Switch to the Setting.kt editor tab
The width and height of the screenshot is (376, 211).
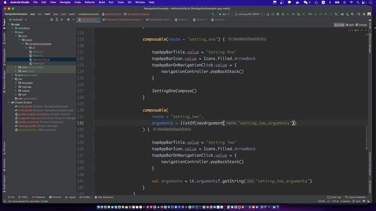pos(219,19)
